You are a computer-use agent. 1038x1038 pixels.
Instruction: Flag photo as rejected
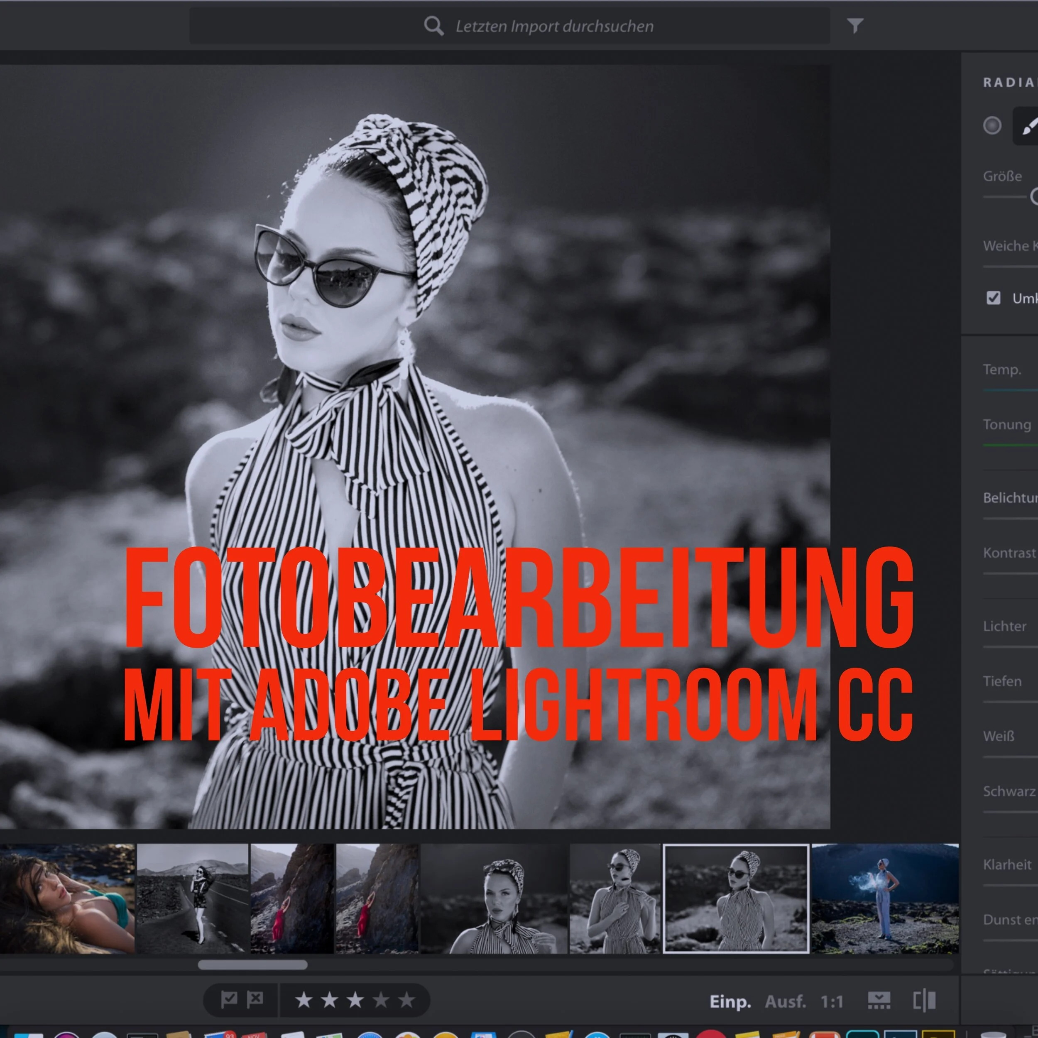(x=255, y=999)
